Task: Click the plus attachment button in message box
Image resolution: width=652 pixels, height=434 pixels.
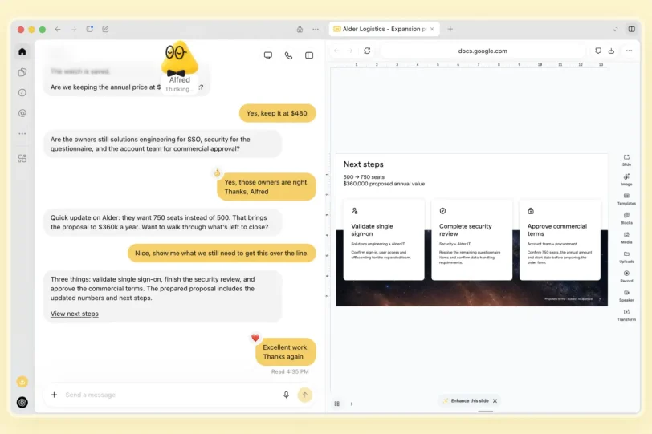Action: pos(54,395)
